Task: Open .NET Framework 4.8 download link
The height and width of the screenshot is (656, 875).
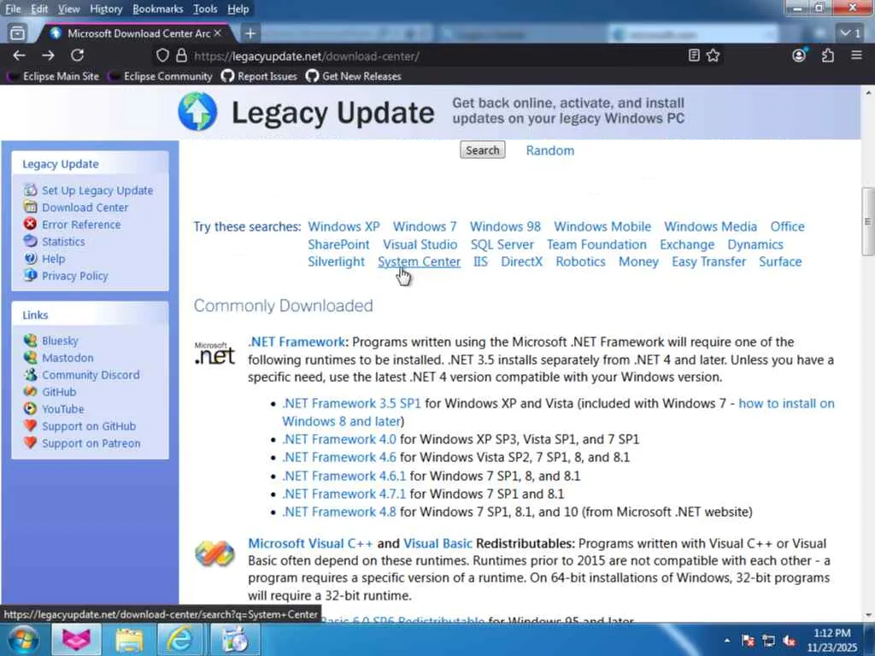Action: coord(339,512)
